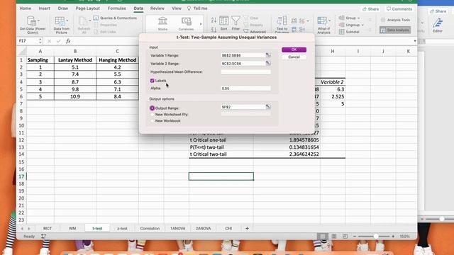
Task: Open the Sort dialog
Action: click(223, 23)
